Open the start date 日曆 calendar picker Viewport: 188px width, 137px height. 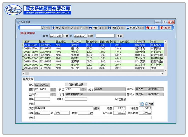point(66,36)
